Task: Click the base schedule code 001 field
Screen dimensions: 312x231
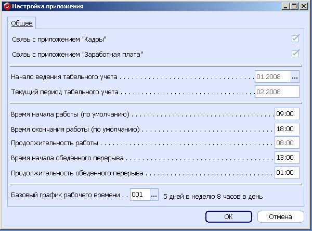Action: (139, 195)
